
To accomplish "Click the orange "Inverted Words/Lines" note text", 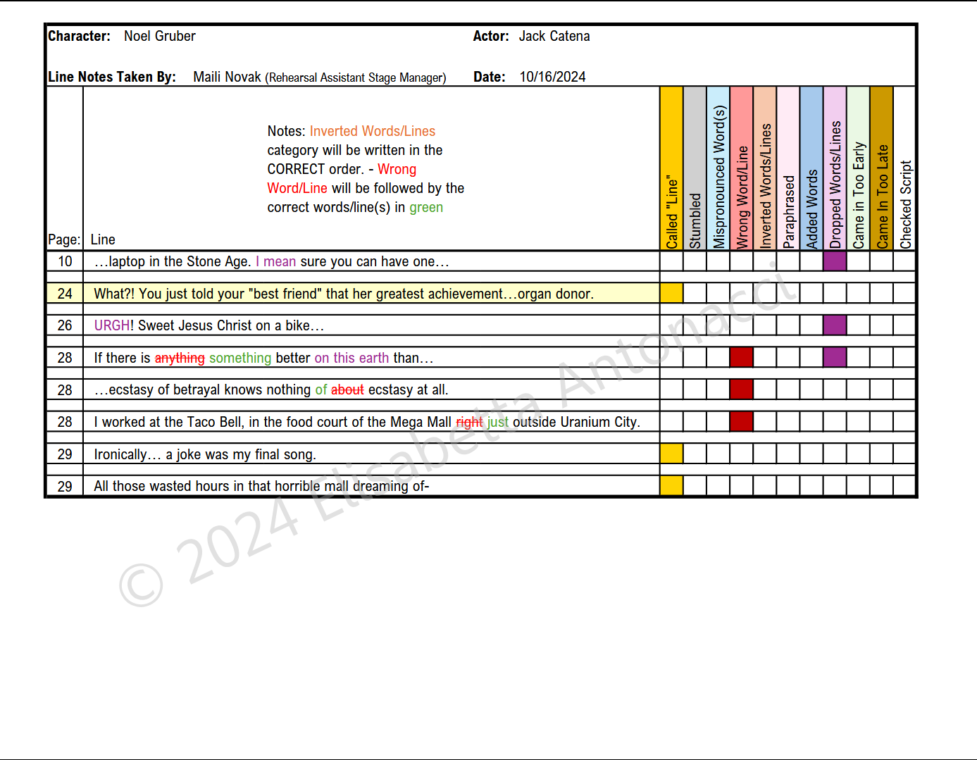I will click(373, 131).
